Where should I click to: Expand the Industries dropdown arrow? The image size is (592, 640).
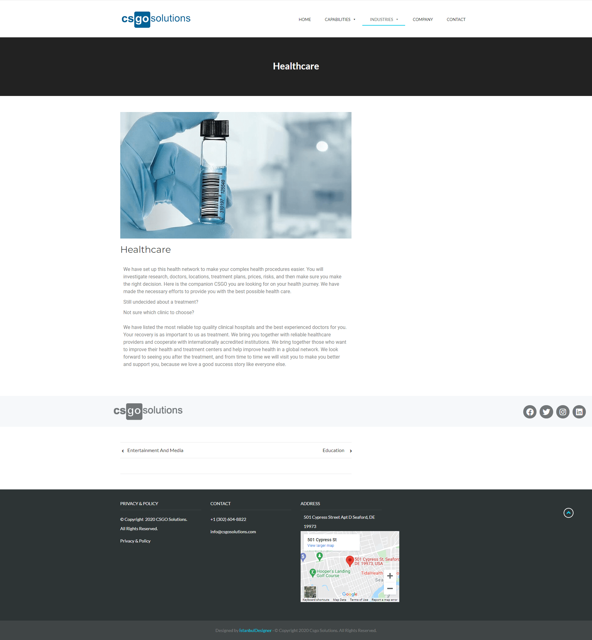tap(397, 19)
